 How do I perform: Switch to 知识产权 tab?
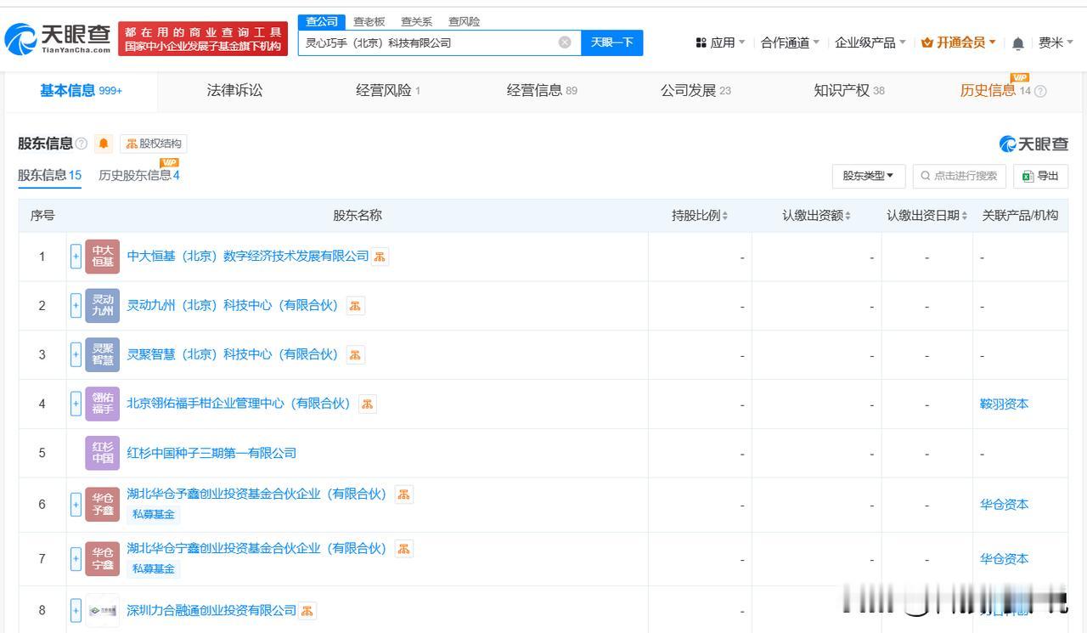849,91
